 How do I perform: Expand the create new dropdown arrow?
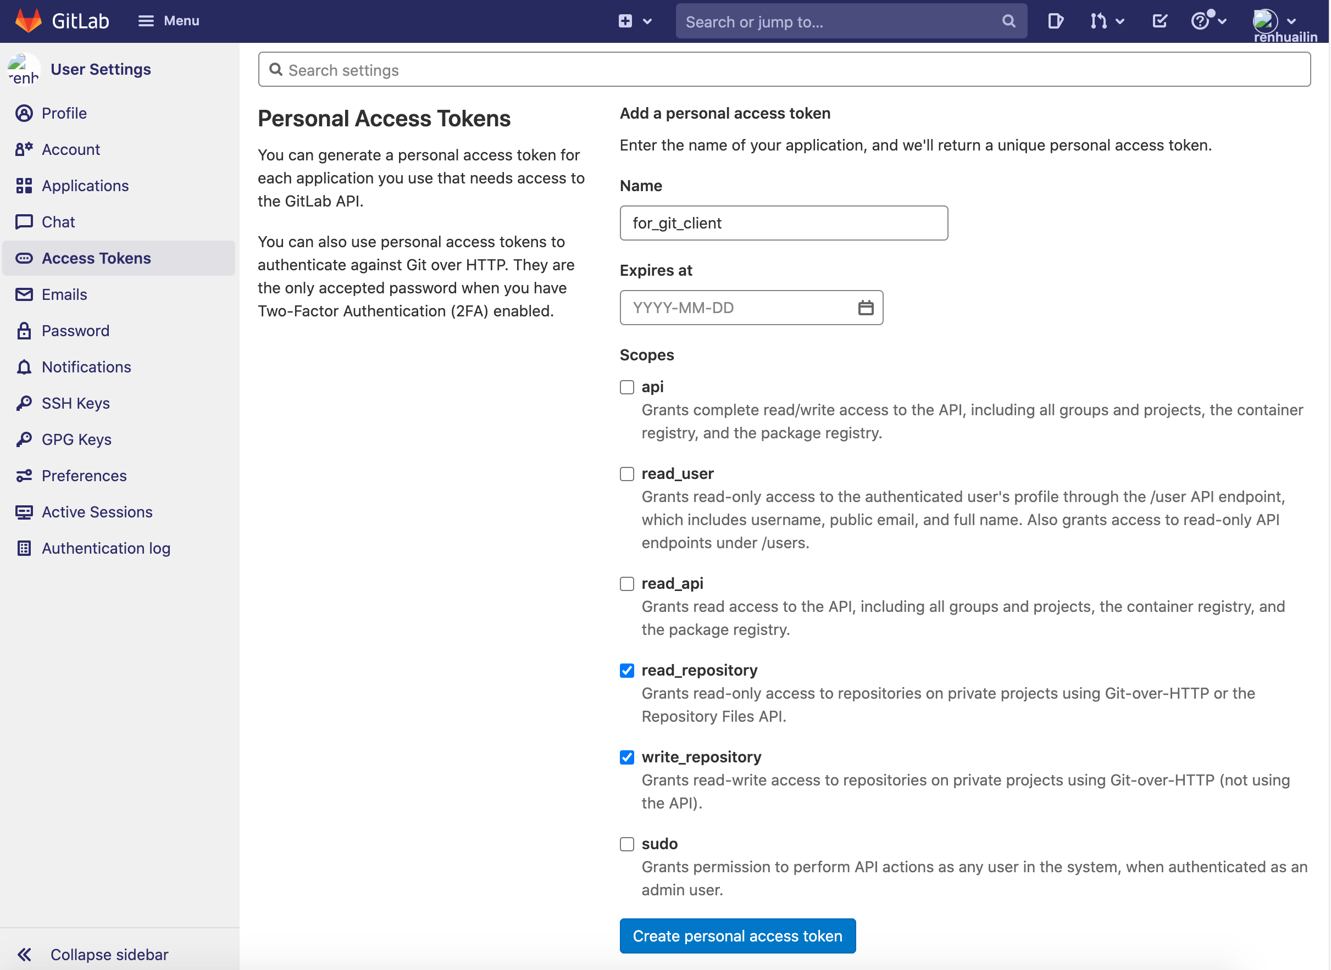click(647, 22)
